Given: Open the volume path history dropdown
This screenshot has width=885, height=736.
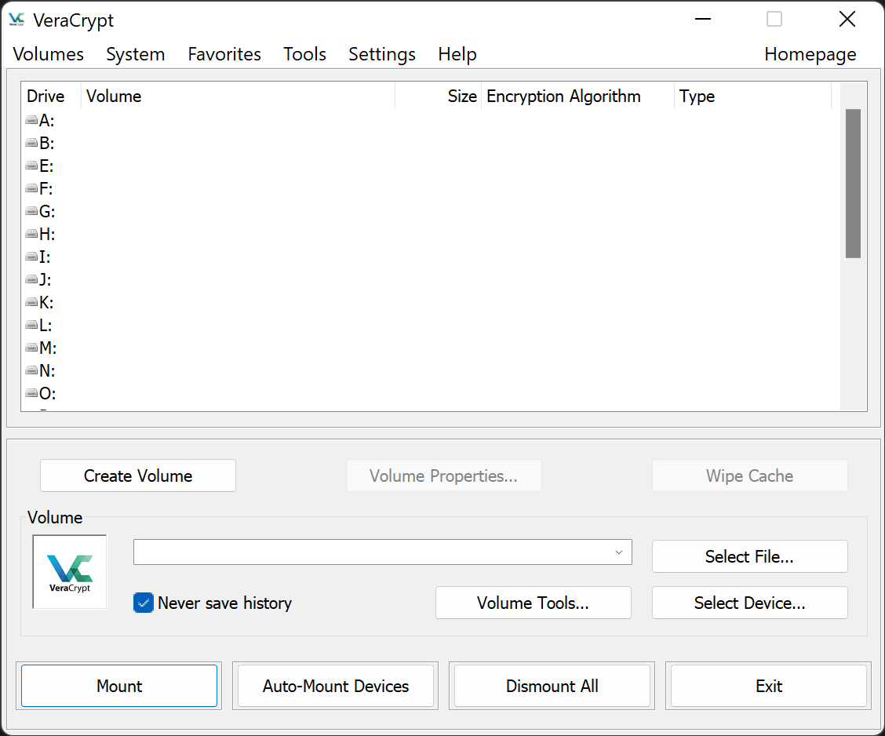Looking at the screenshot, I should click(619, 552).
